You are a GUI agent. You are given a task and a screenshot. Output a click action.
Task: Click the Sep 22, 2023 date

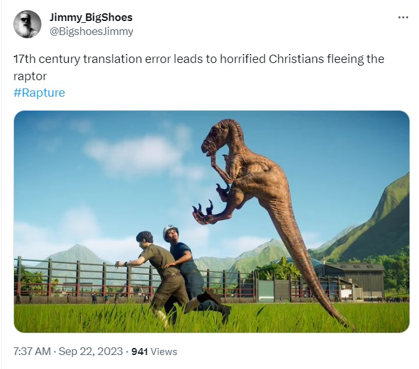(90, 351)
